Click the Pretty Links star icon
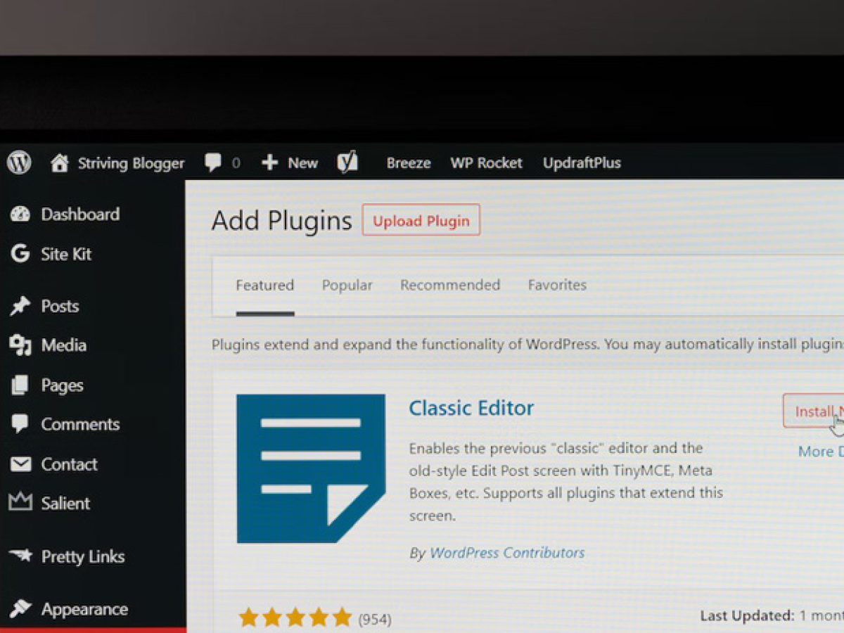 [x=20, y=556]
